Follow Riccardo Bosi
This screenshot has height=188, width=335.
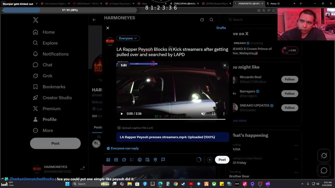(x=290, y=79)
